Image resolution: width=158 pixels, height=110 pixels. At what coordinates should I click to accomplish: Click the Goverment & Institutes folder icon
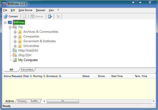[x=20, y=41]
